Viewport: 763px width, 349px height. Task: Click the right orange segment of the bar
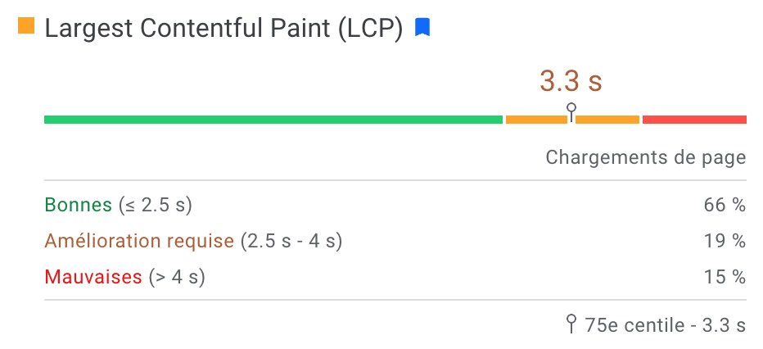click(x=607, y=120)
